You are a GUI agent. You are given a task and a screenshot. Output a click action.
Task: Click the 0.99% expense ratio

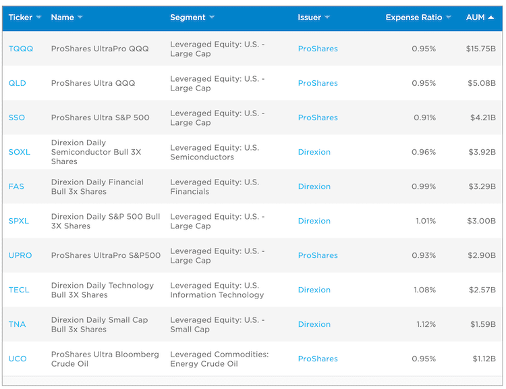tap(424, 187)
